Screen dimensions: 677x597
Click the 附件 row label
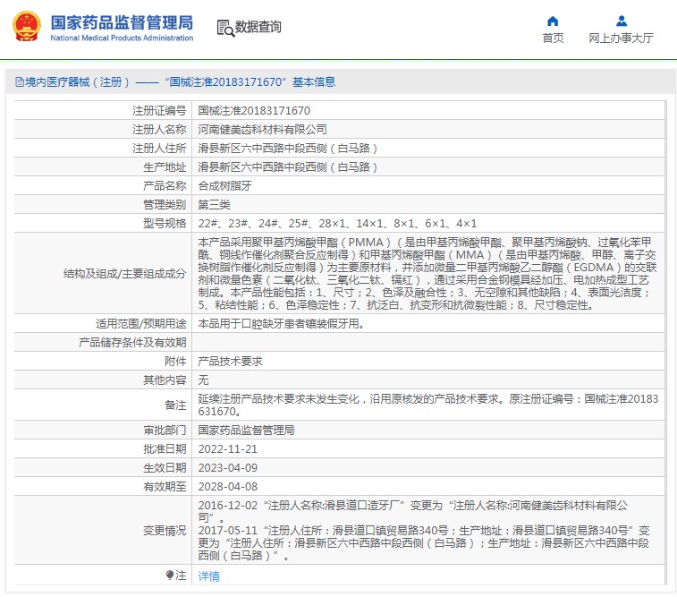click(x=175, y=361)
